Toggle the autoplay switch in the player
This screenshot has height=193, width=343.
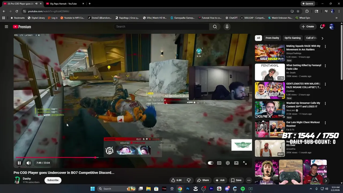[x=211, y=163]
